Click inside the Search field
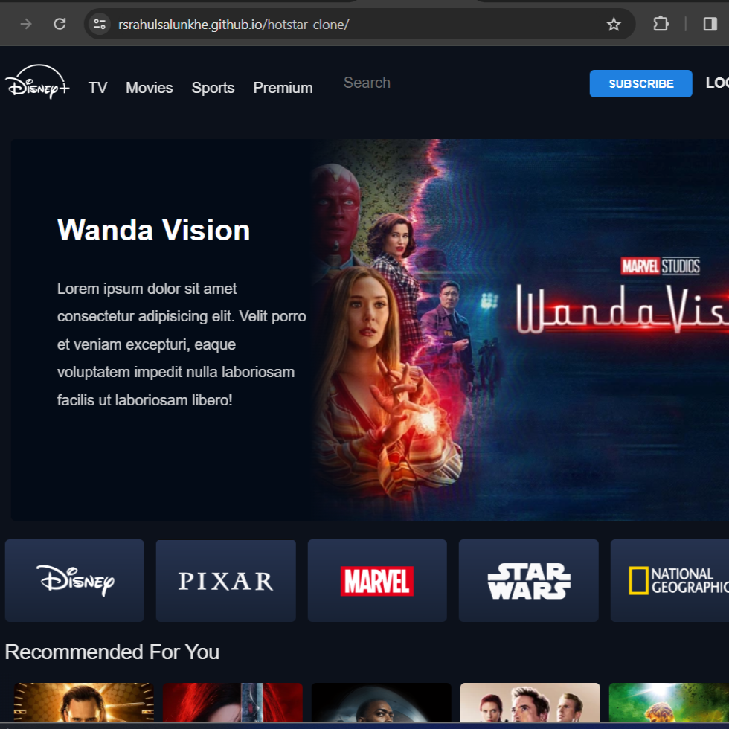 pyautogui.click(x=459, y=83)
